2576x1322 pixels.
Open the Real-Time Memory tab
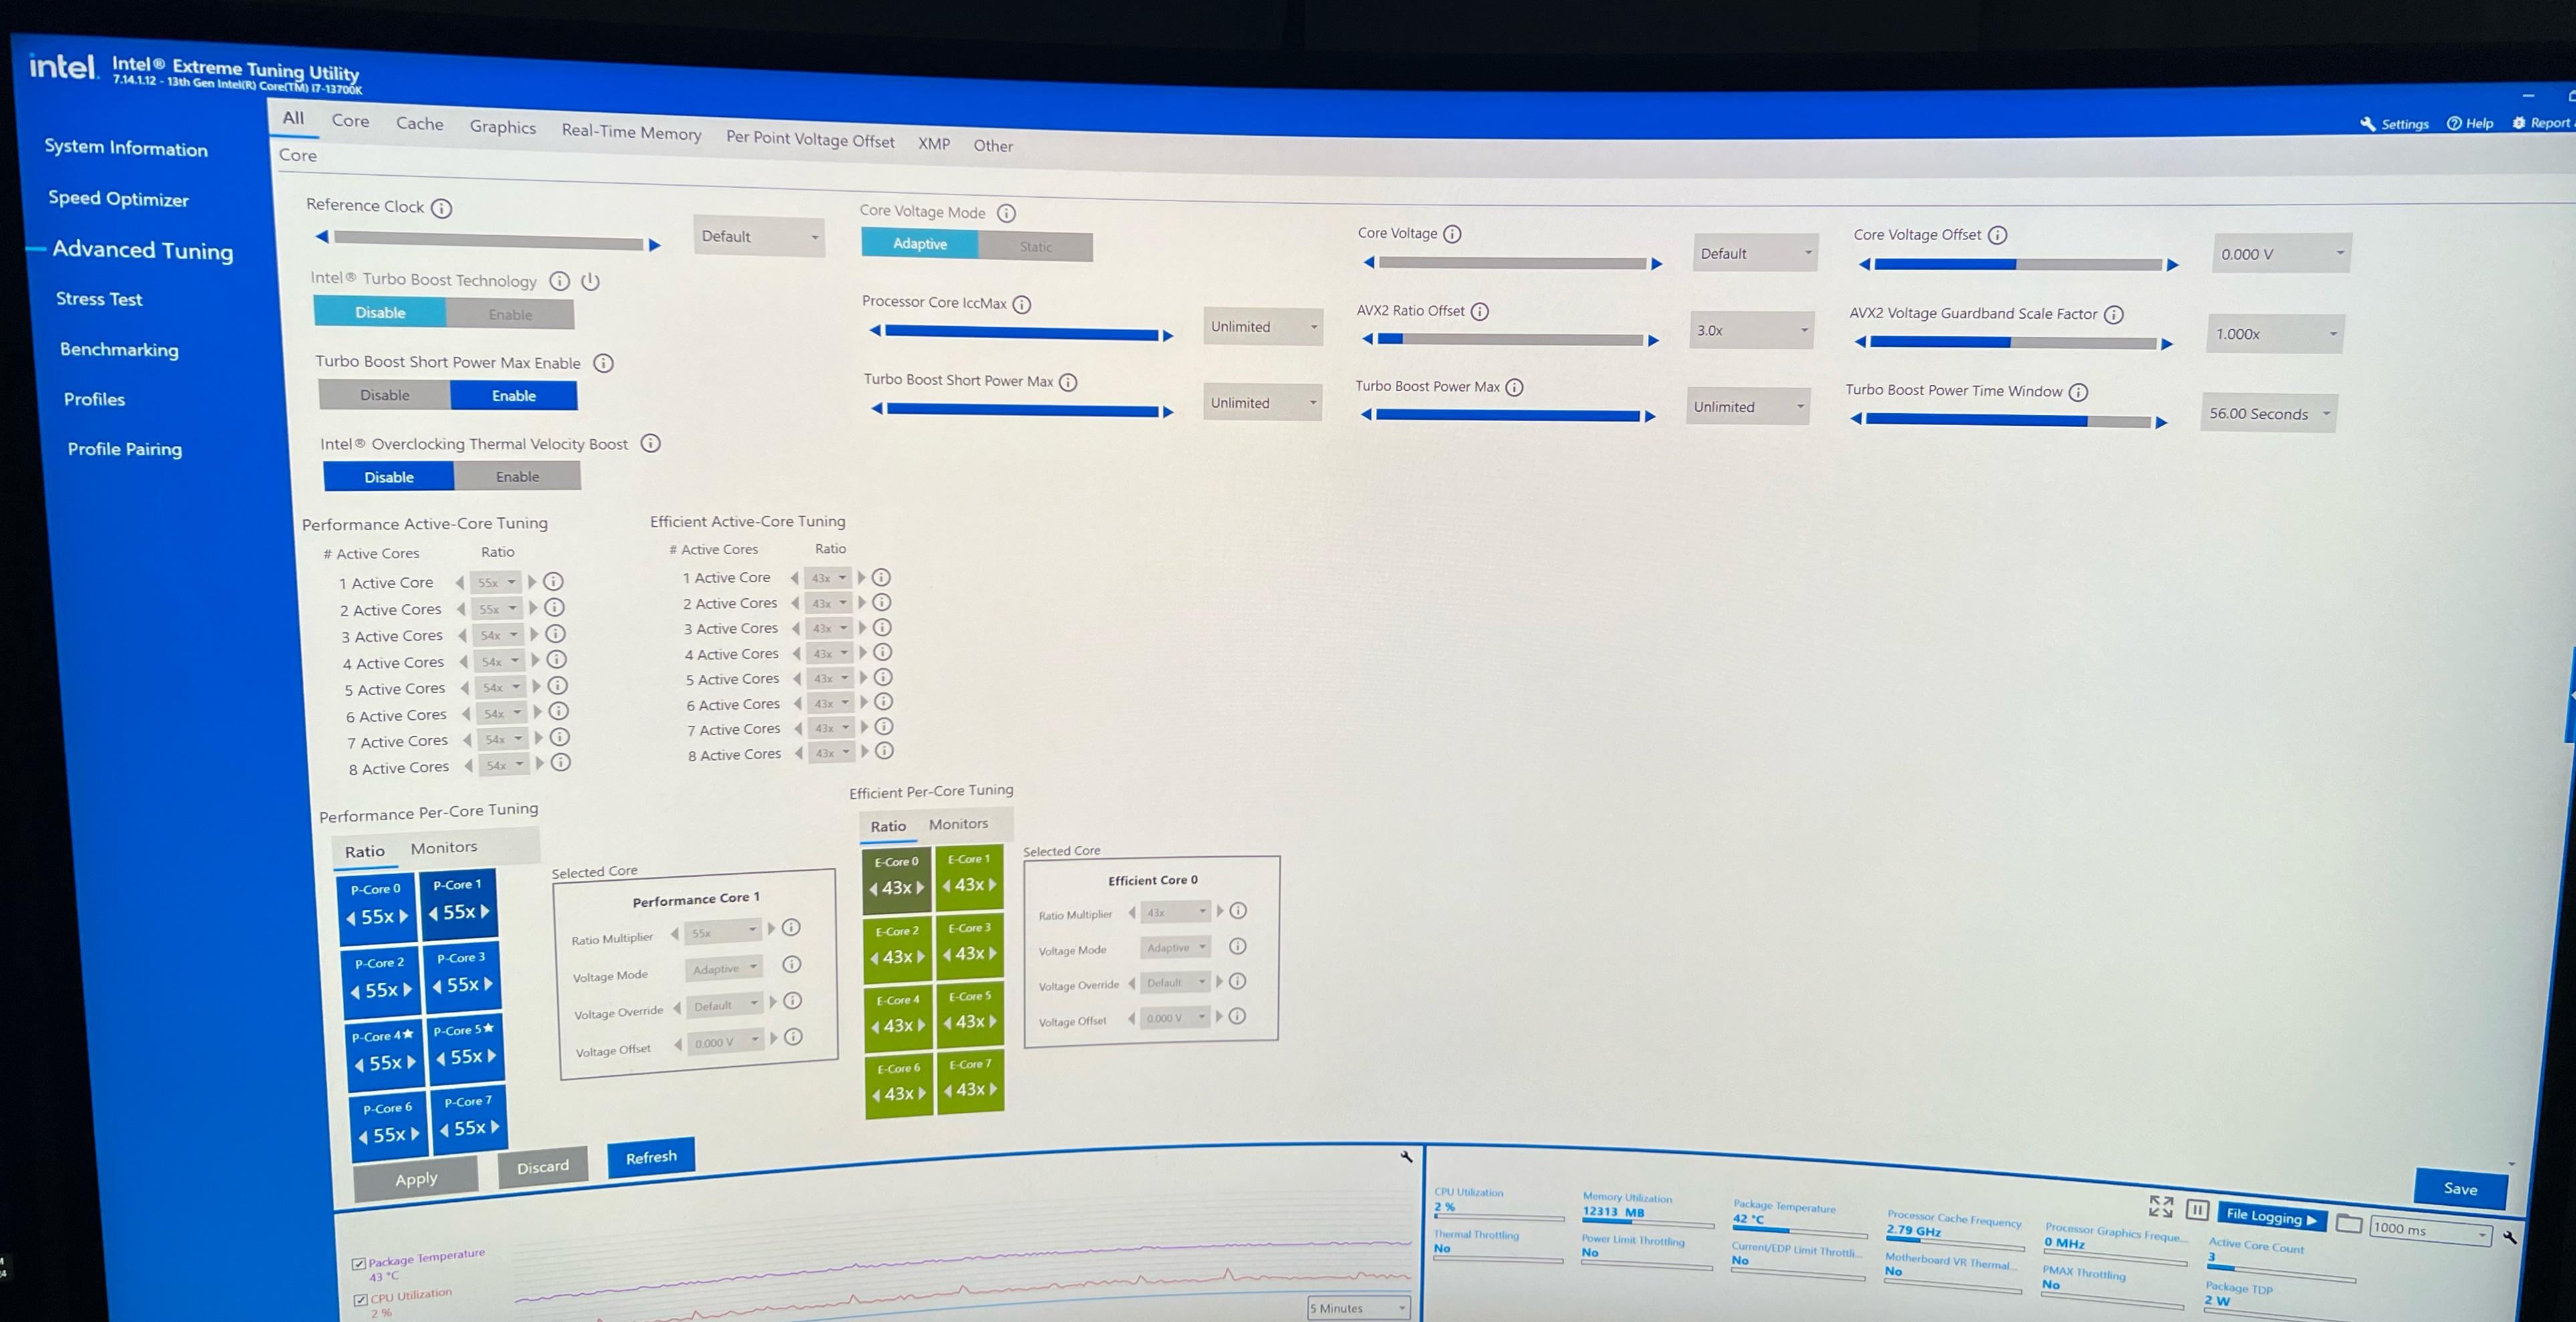point(631,132)
